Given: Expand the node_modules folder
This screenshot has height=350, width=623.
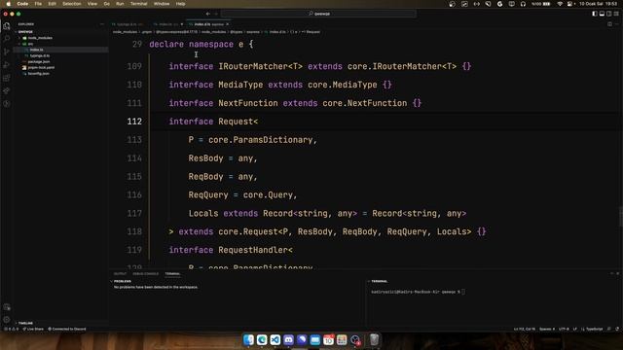Looking at the screenshot, I should click(x=40, y=38).
